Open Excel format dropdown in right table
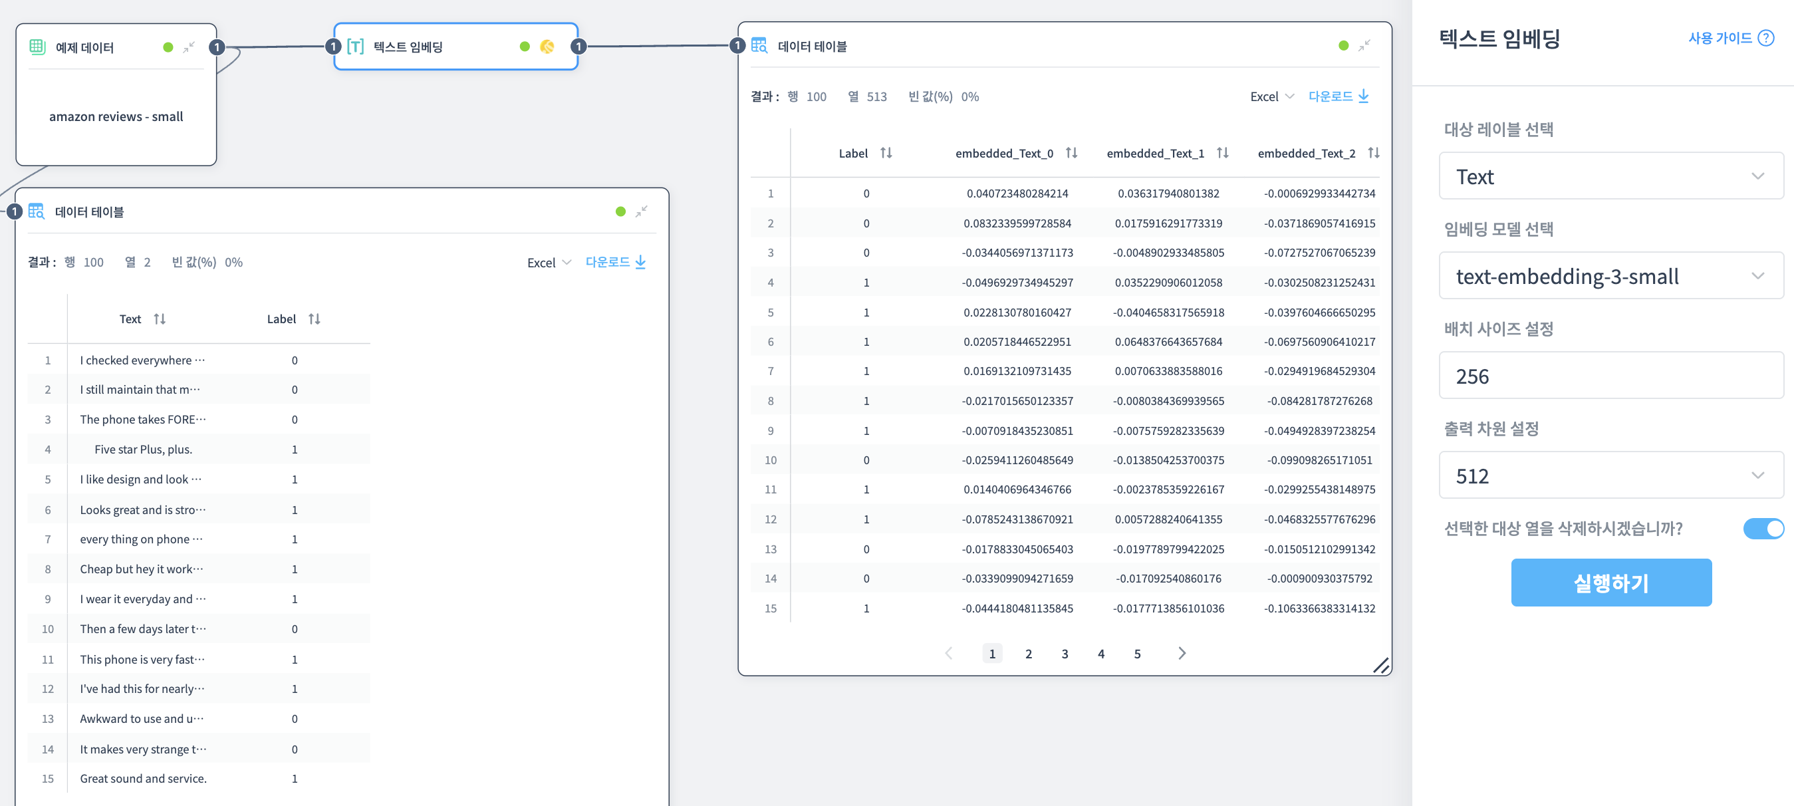Image resolution: width=1794 pixels, height=806 pixels. pyautogui.click(x=1271, y=97)
